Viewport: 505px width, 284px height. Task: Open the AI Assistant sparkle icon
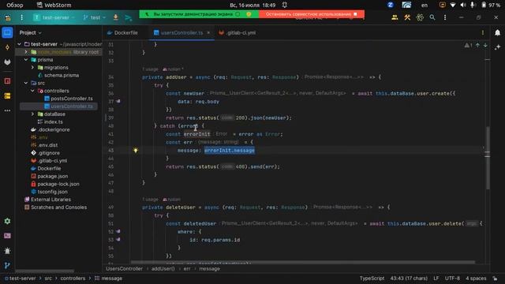pos(498,47)
